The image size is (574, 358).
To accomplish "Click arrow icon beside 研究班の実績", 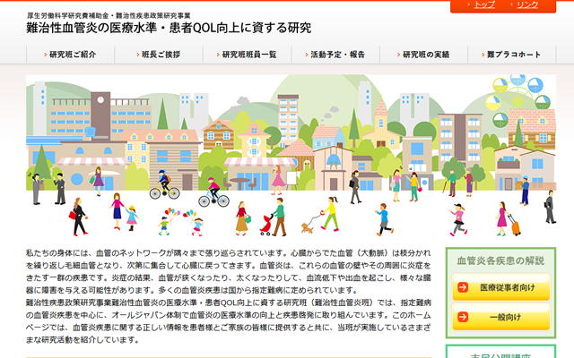I will pos(396,55).
